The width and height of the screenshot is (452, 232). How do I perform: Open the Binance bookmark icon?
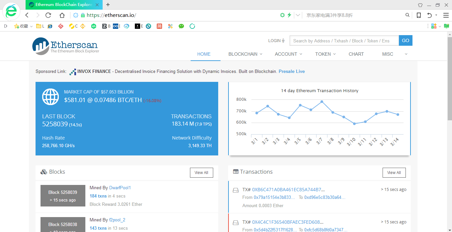tap(82, 26)
